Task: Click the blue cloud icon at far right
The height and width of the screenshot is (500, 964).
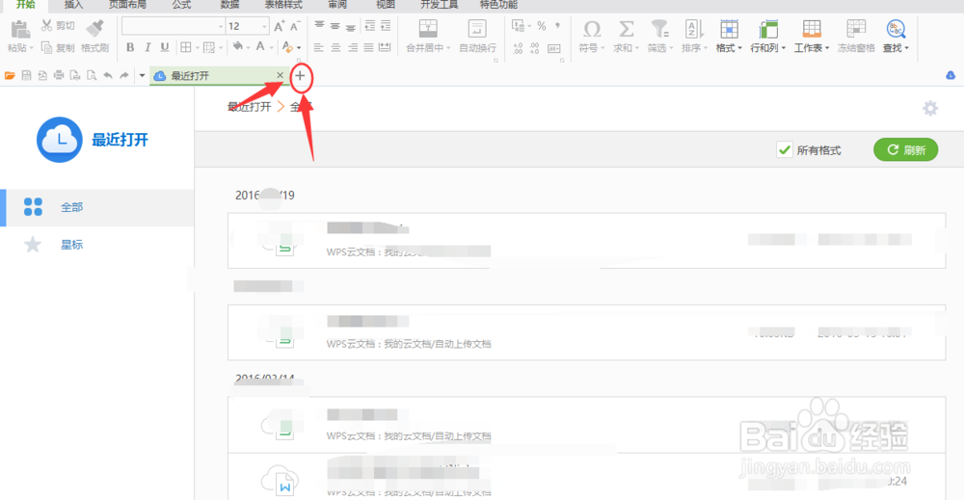Action: click(951, 75)
